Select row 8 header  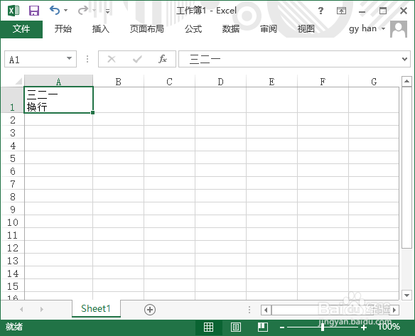(x=12, y=197)
